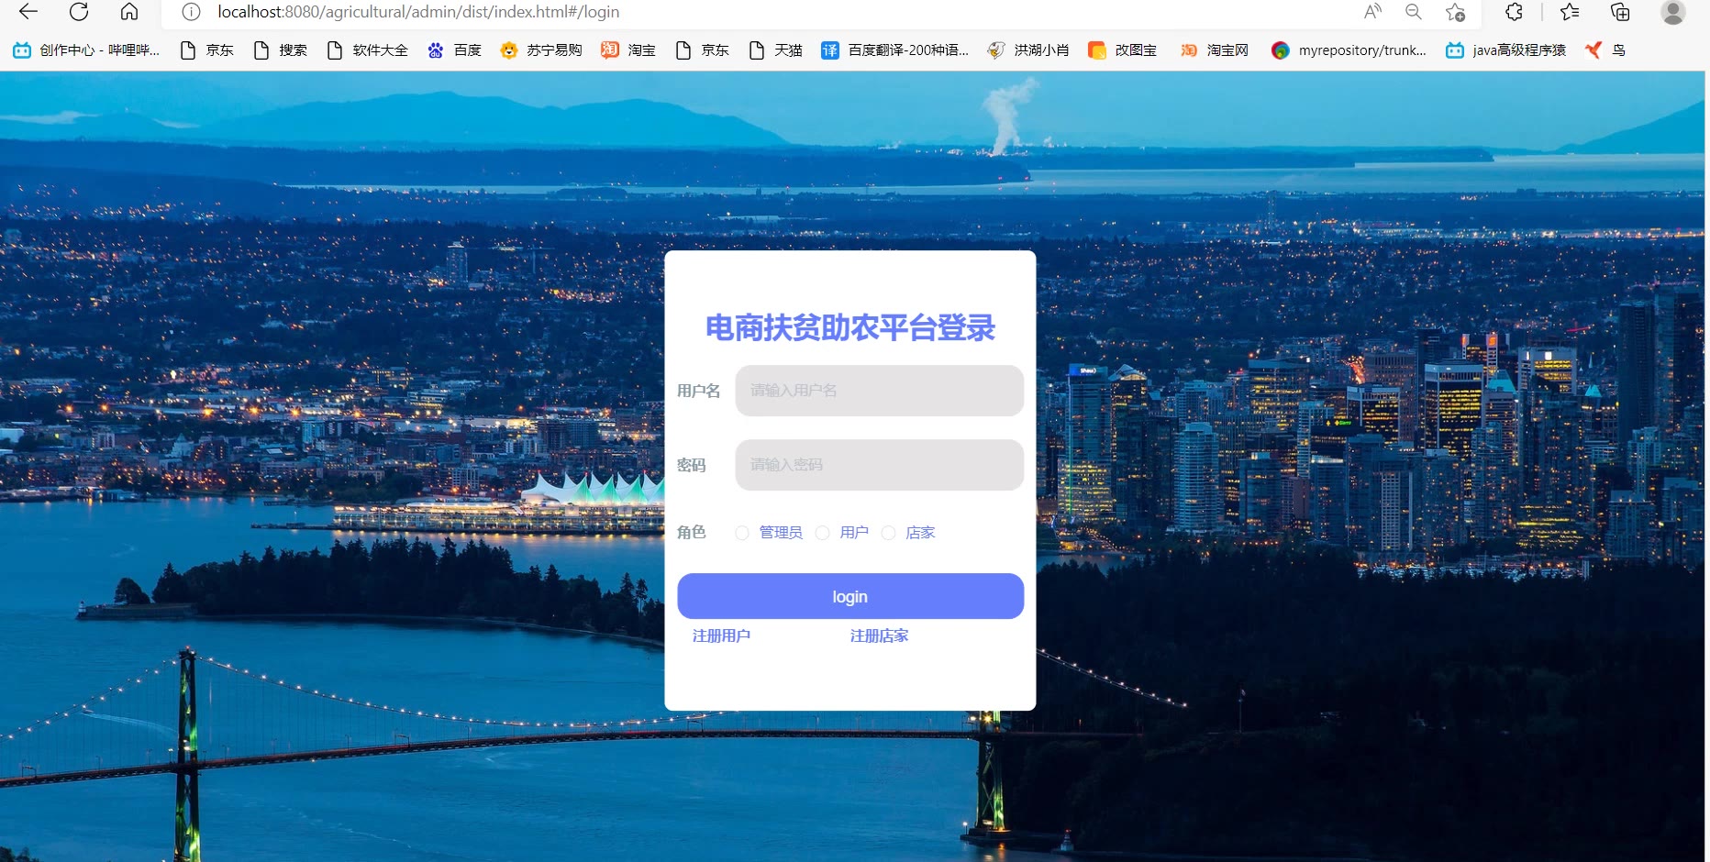Click the 角色 row label
This screenshot has width=1710, height=862.
tap(691, 532)
